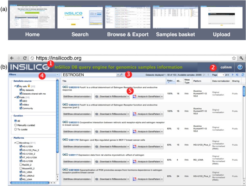246x186 pixels.
Task: Open Analyze in GenePattern dropdown for GSE11791
Action: point(162,147)
